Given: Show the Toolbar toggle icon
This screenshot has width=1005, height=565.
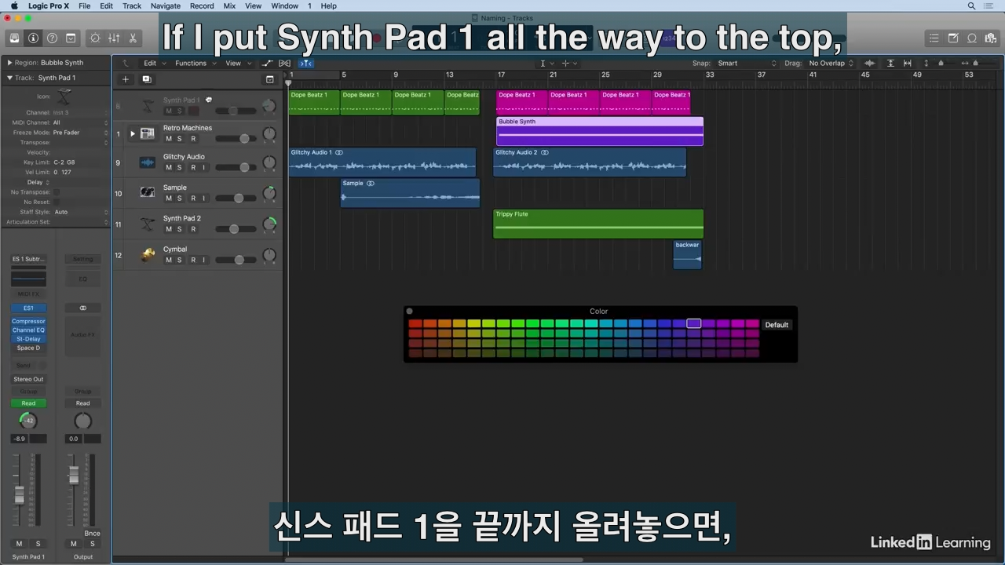Looking at the screenshot, I should pyautogui.click(x=71, y=38).
